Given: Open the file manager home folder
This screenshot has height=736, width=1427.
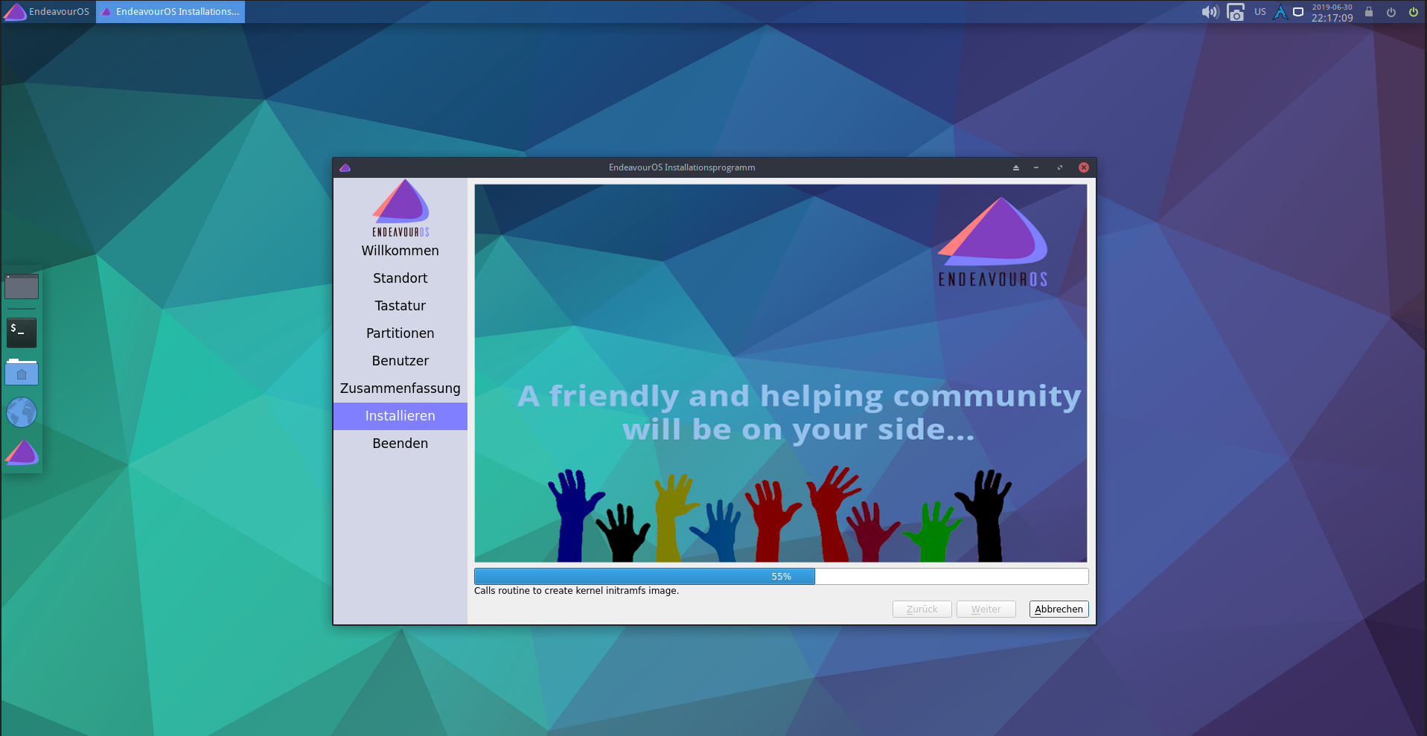Looking at the screenshot, I should [22, 372].
